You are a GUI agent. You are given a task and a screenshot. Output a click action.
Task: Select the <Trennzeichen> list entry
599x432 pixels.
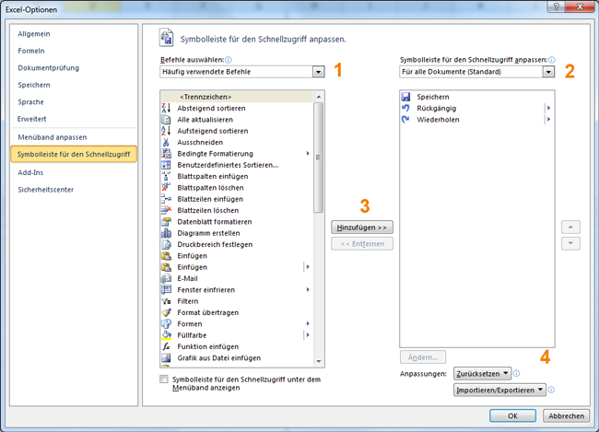tap(237, 97)
